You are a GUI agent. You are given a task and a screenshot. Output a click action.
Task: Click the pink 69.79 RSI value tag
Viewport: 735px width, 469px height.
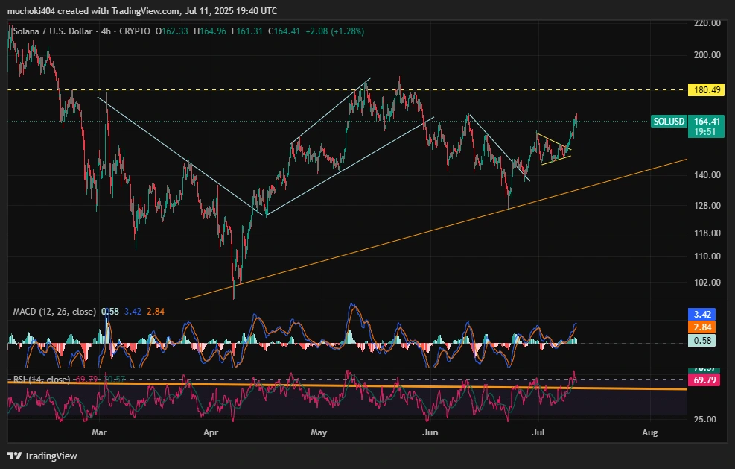pos(704,380)
